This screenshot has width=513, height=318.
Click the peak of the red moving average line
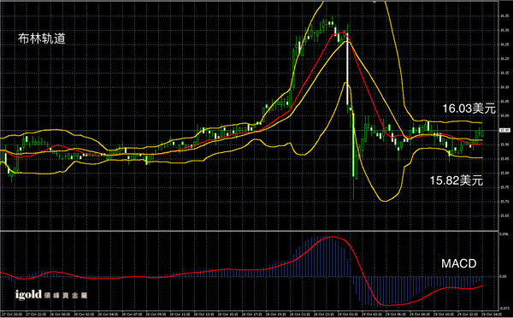[x=342, y=32]
